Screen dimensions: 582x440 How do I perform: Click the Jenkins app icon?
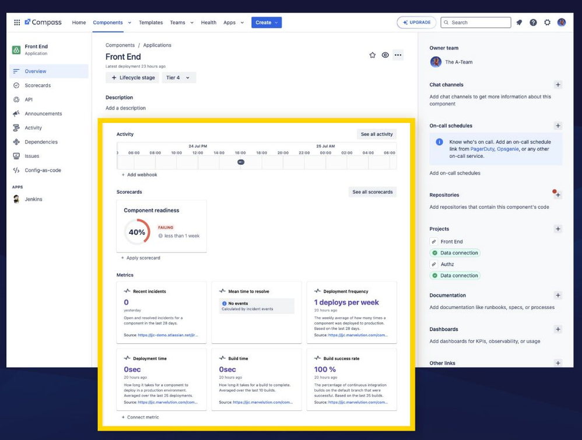pos(16,199)
